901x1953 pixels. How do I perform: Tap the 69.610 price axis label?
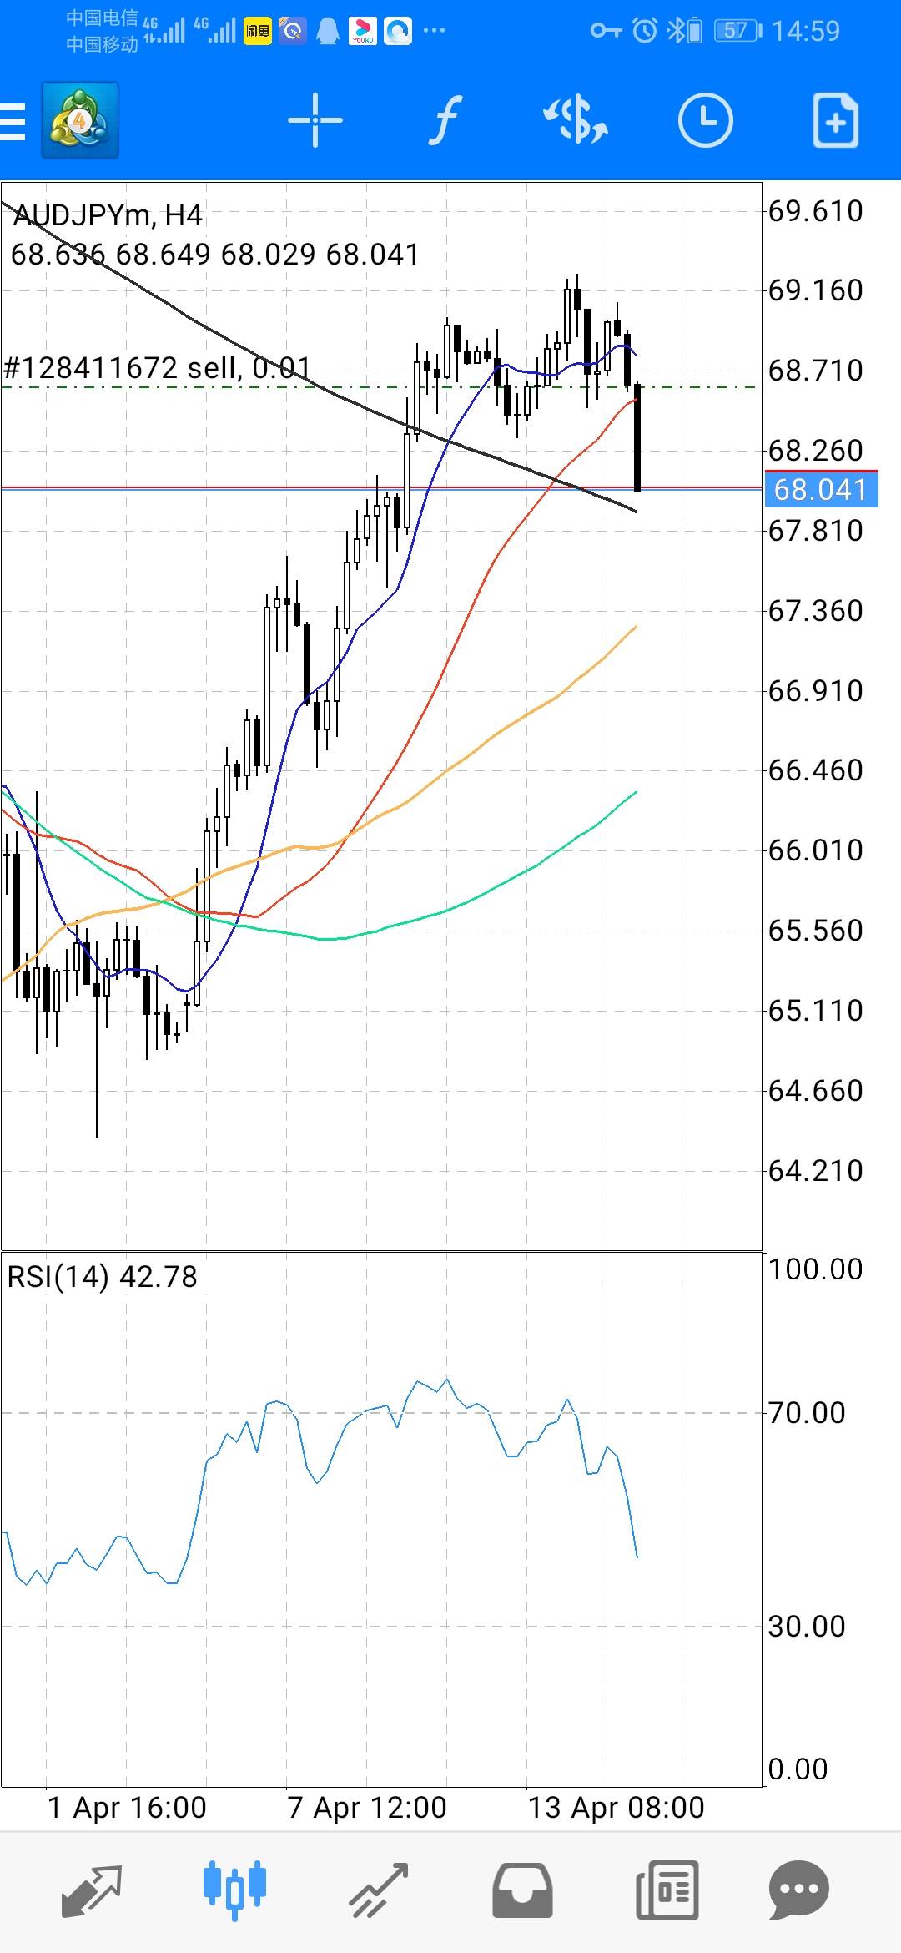coord(815,211)
